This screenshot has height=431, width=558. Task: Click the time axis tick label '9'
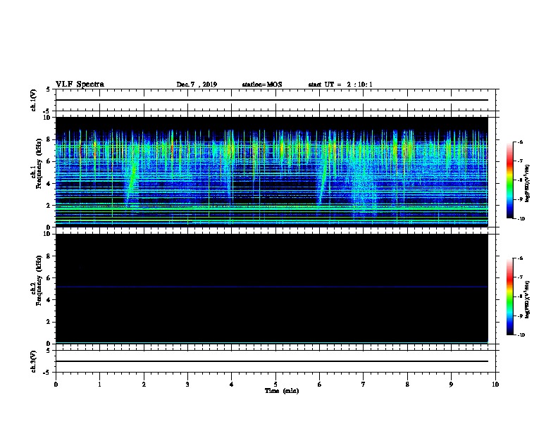[x=451, y=385]
